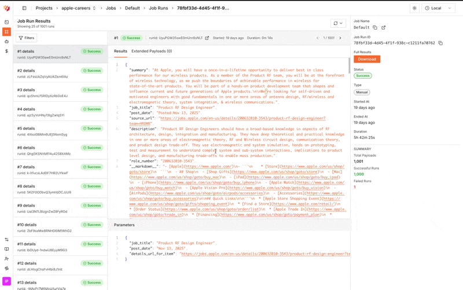Screen dimensions: 463x290
Task: Open the sliders settings icon in sidebar
Action: pos(6,240)
